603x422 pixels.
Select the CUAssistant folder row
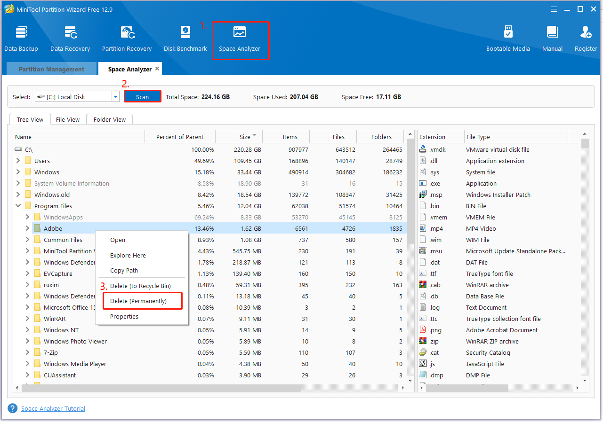[209, 375]
